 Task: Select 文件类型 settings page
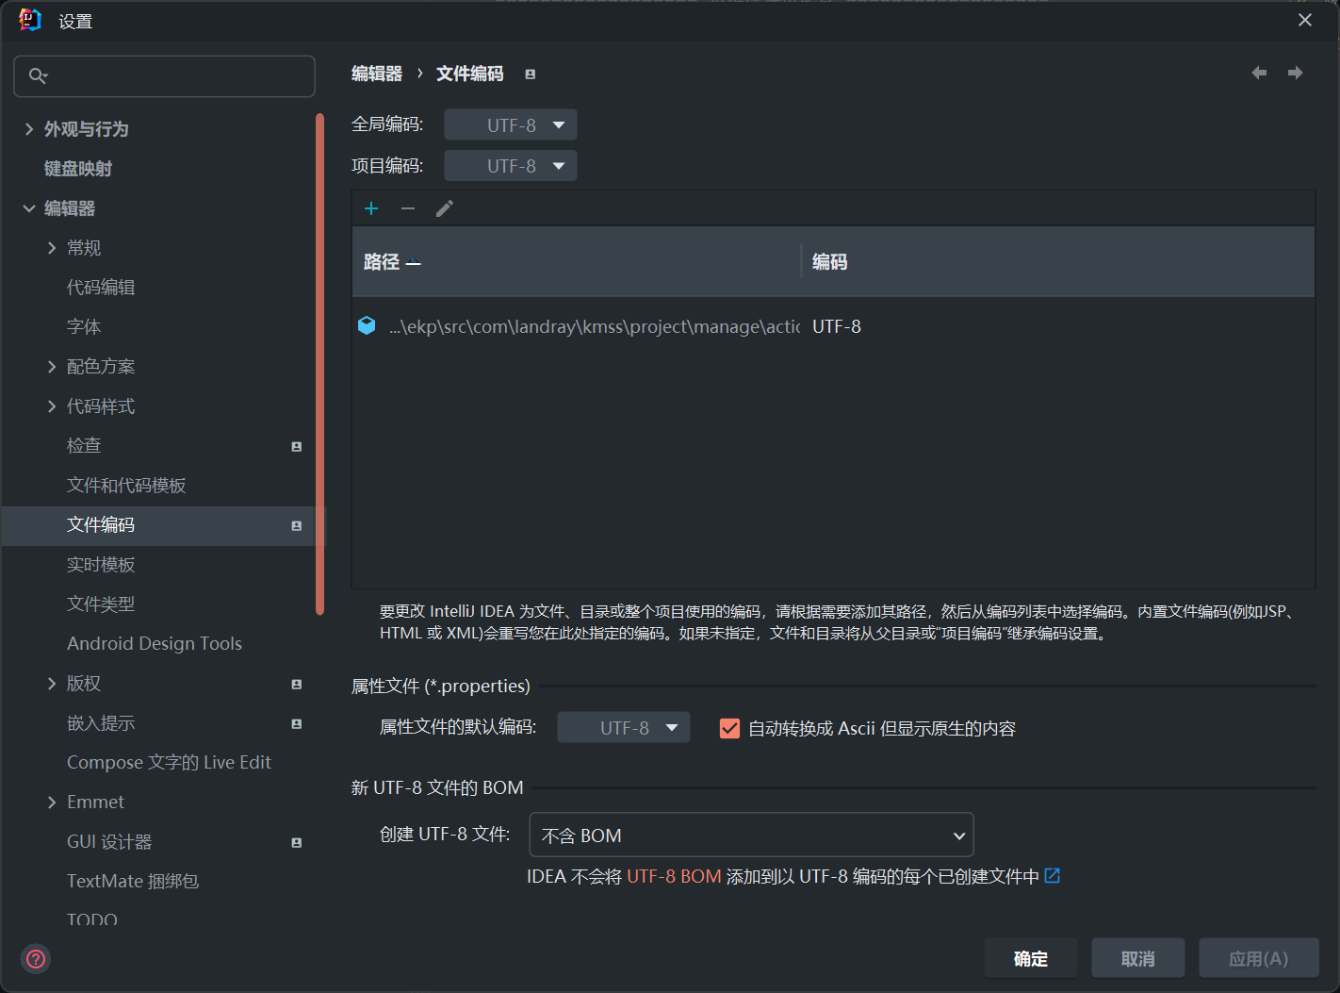coord(101,604)
